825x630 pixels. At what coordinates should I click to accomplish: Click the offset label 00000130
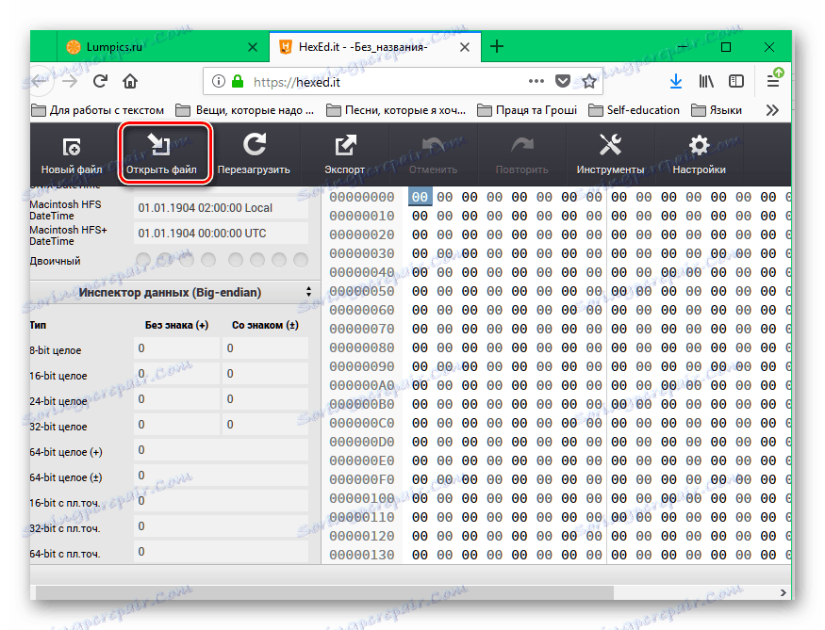362,555
